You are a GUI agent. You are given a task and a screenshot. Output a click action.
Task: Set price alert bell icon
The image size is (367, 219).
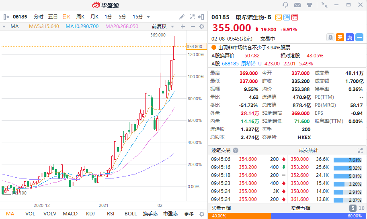coord(330,37)
